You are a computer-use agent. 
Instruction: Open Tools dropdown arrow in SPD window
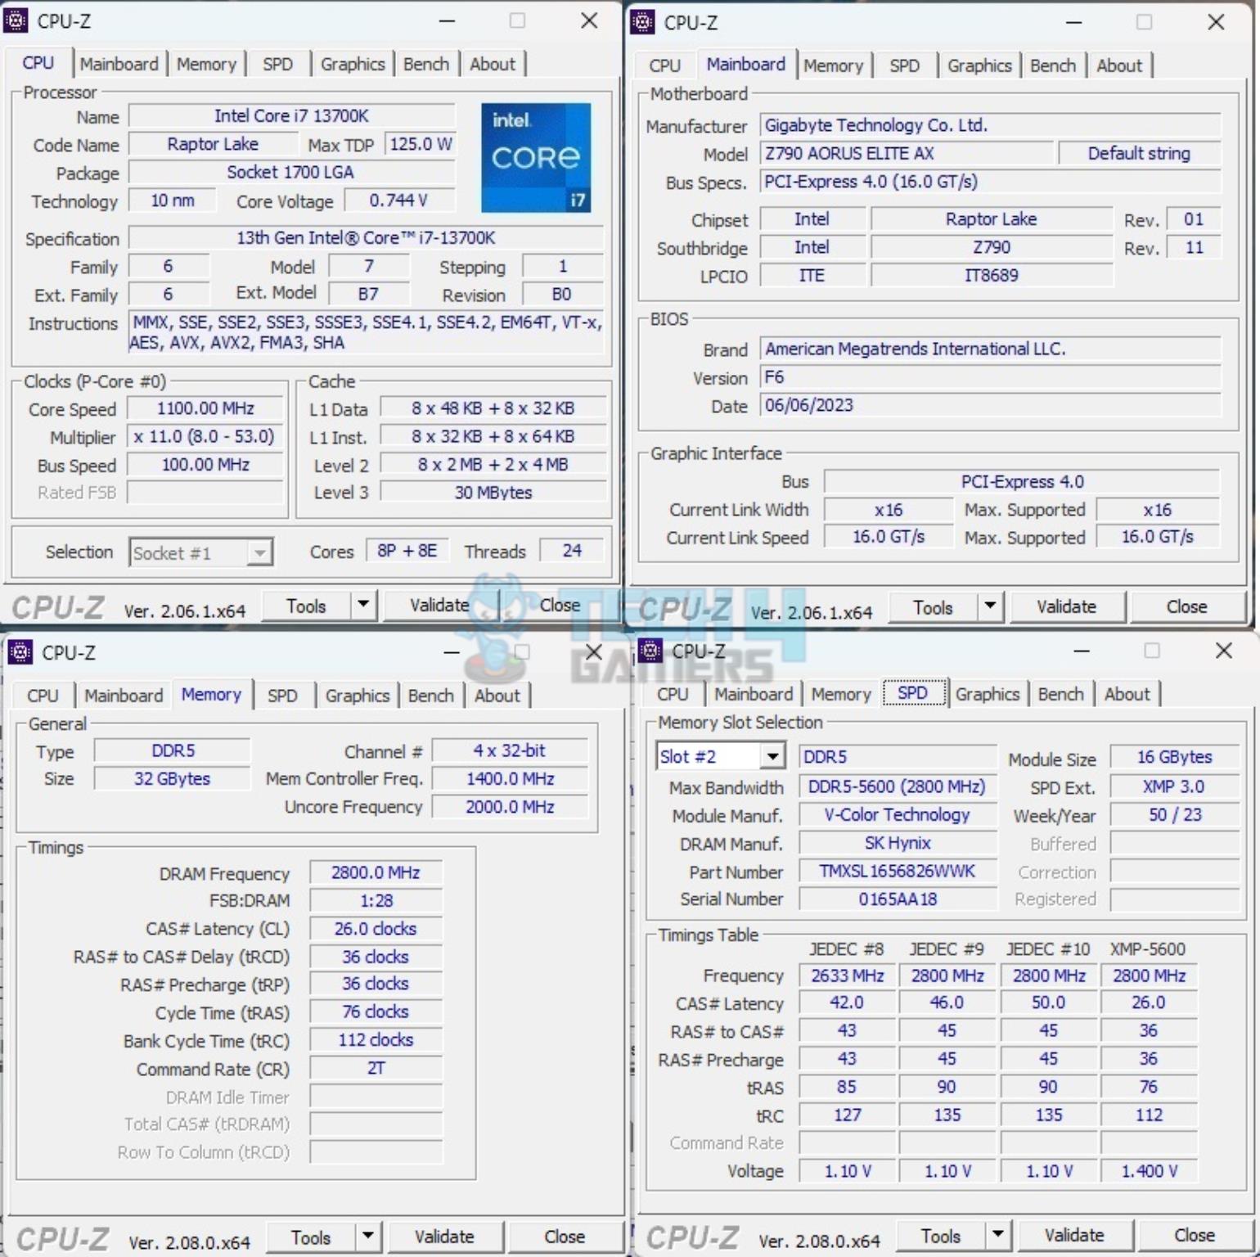(997, 1235)
